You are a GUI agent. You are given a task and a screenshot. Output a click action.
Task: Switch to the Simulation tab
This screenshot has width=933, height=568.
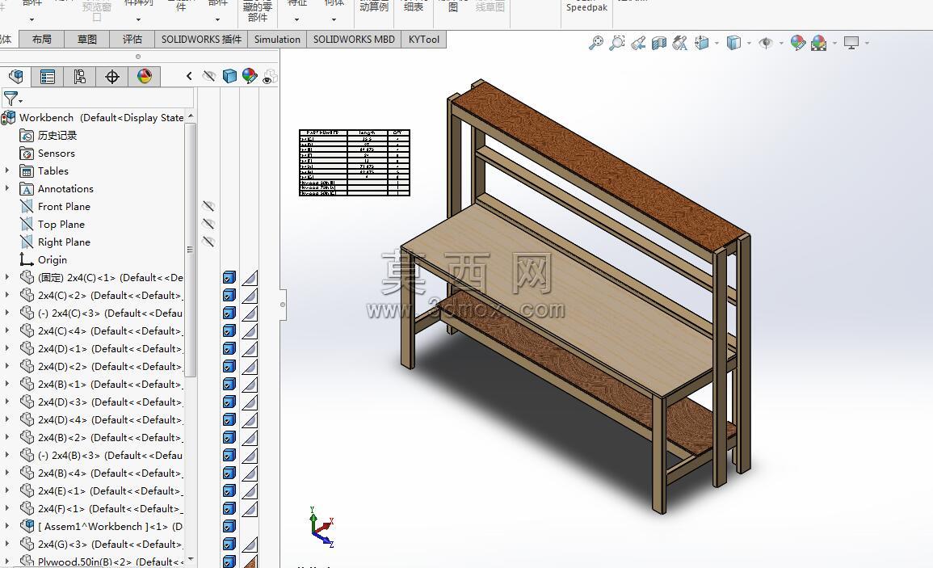pos(277,40)
